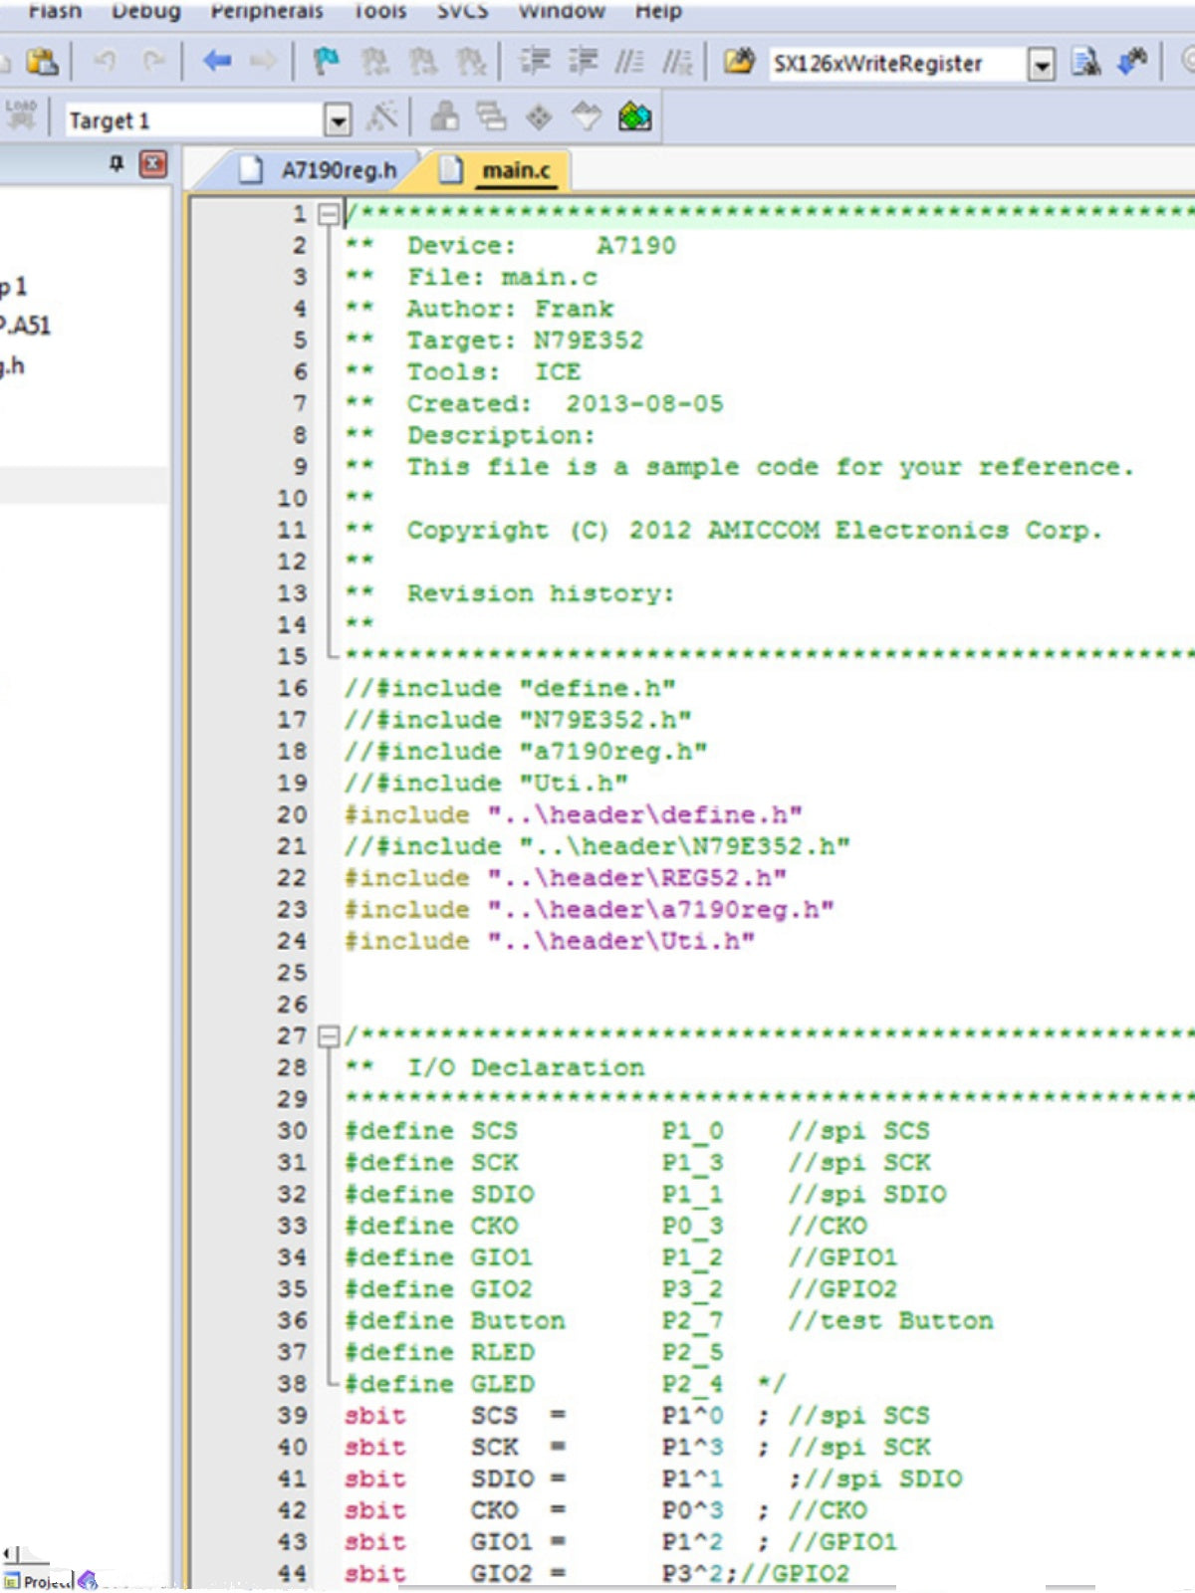
Task: Open Manage Run-Time Environment green icon
Action: 635,117
